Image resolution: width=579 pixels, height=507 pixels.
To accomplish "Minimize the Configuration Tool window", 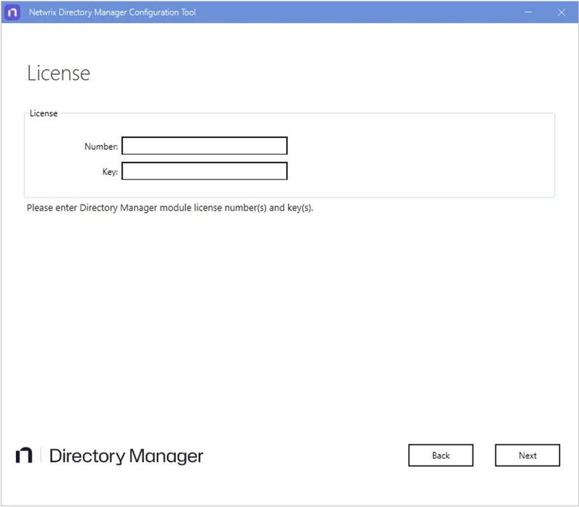I will coord(528,12).
